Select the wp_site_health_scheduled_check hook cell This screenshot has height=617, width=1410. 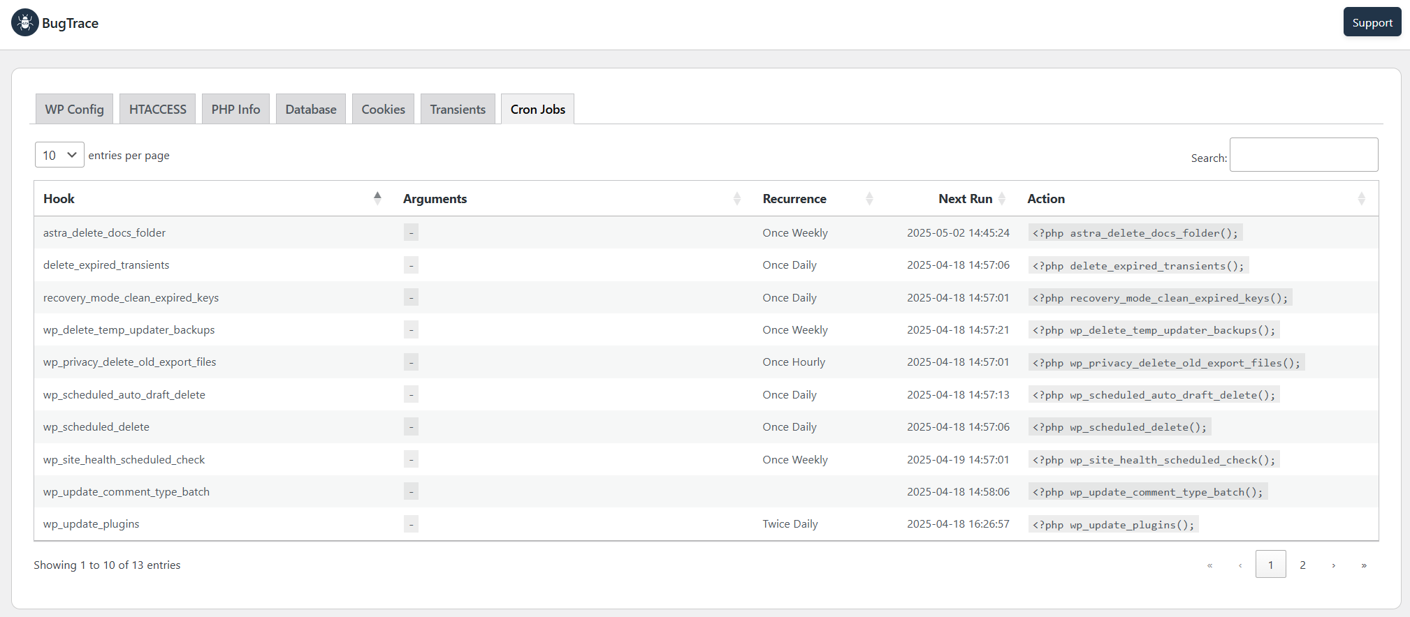(x=124, y=460)
